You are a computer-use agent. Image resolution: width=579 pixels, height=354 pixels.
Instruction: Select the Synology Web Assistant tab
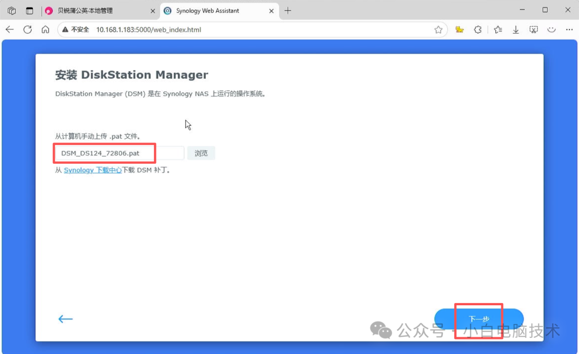click(219, 11)
